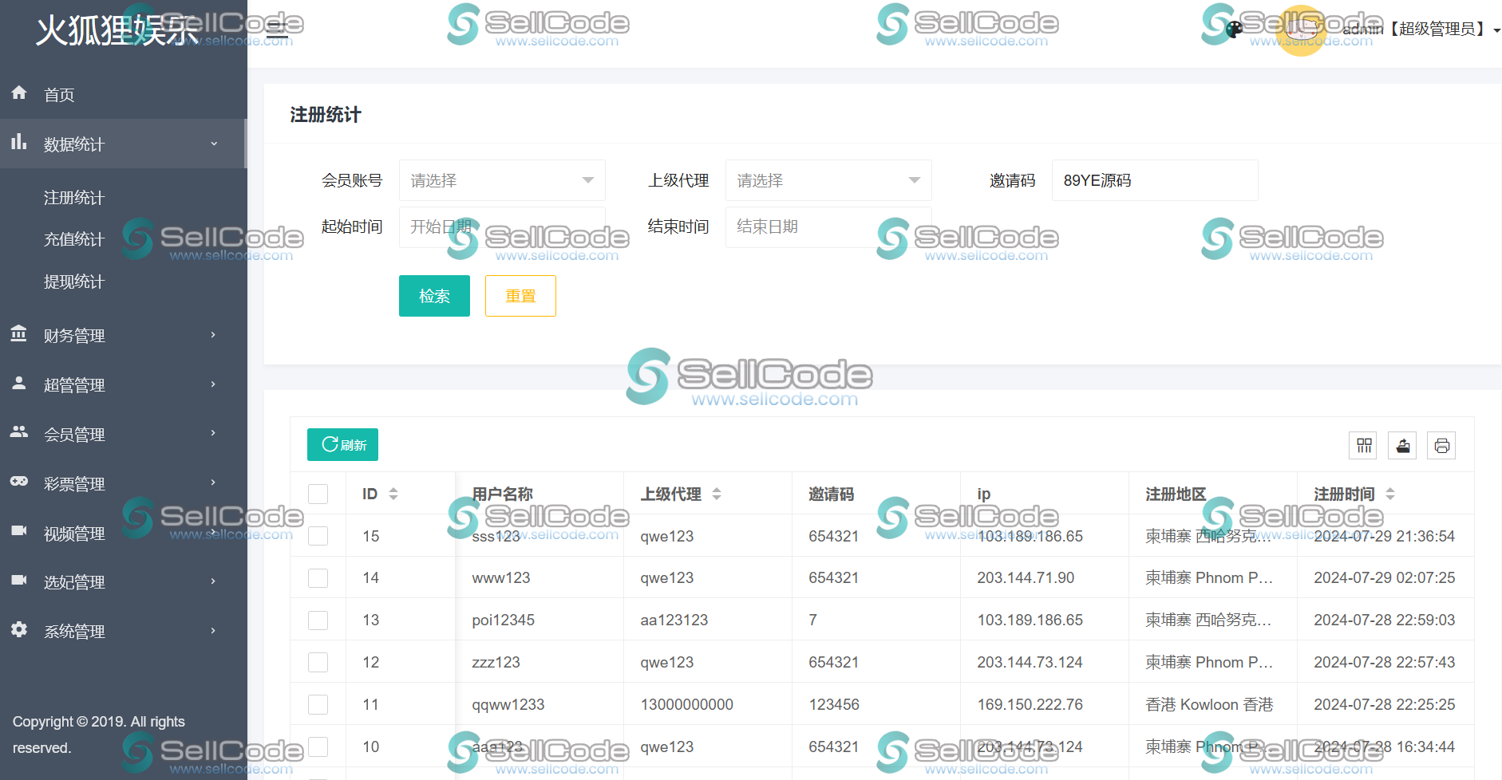Screen dimensions: 1502x780
Task: Click the 邀请码 input field
Action: click(x=1155, y=180)
